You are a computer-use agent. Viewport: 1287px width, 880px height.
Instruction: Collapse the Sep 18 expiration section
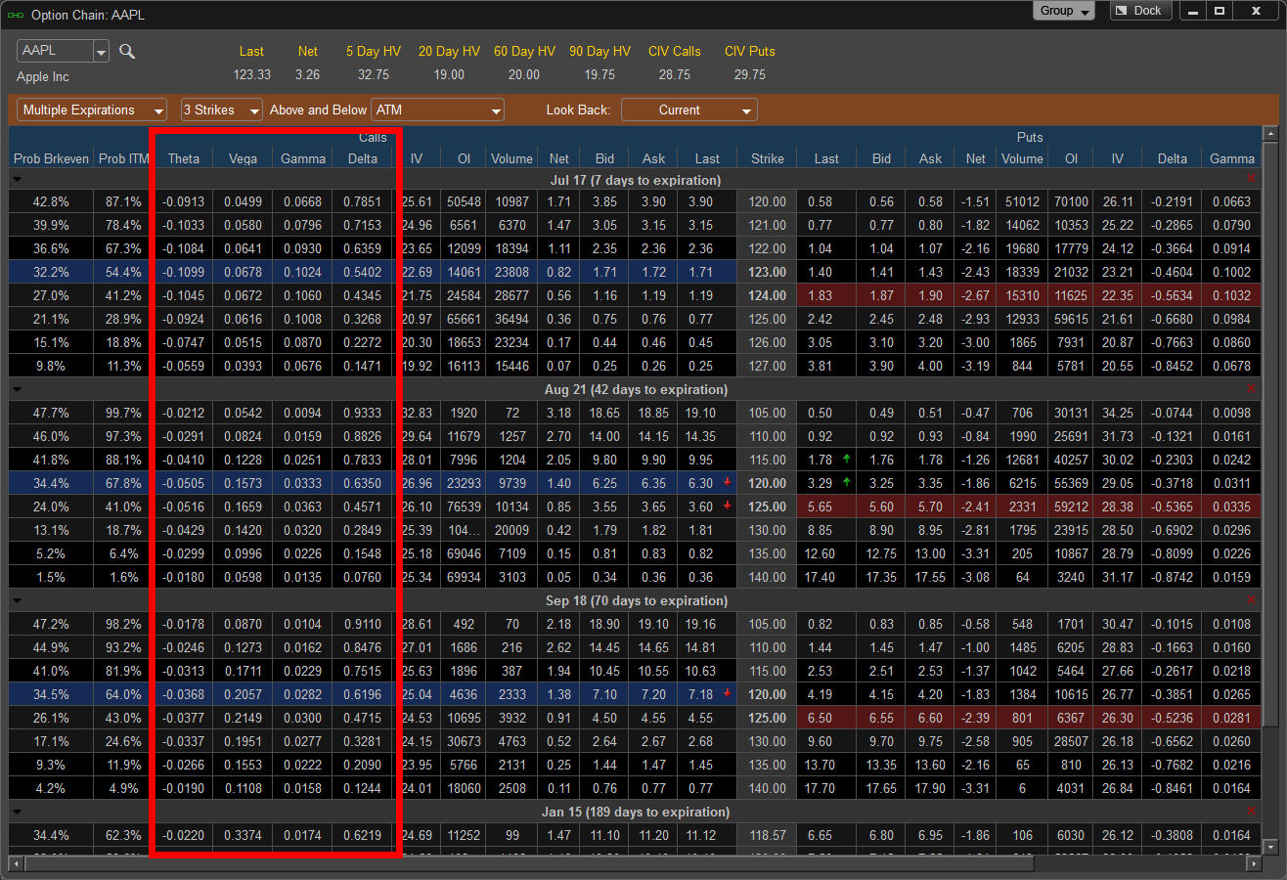click(16, 600)
